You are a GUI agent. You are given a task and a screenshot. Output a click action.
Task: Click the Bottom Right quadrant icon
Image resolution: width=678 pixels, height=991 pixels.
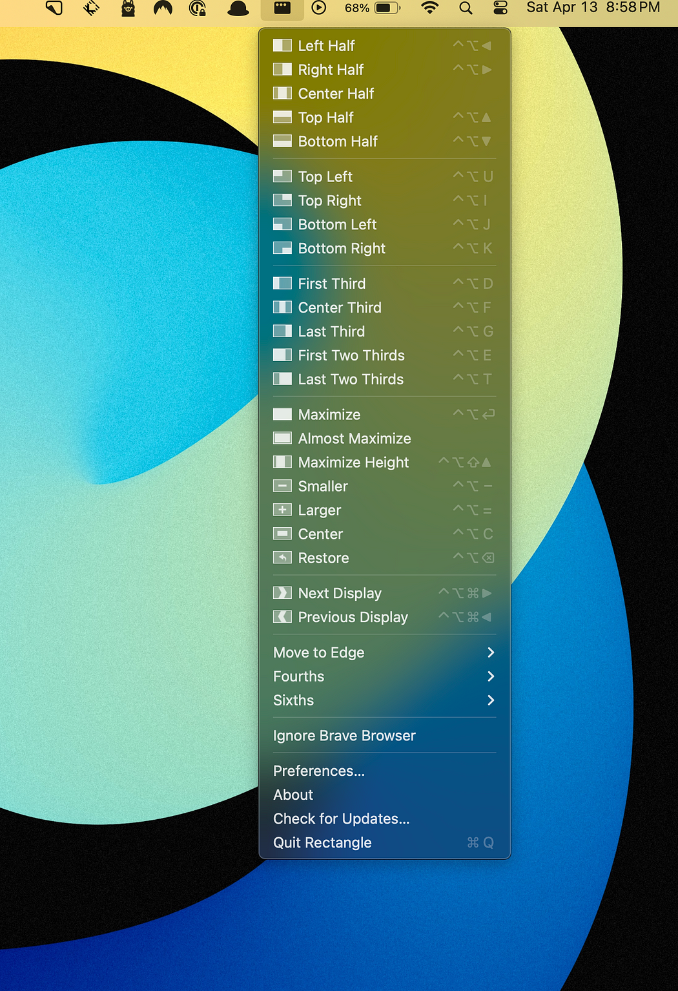point(282,248)
